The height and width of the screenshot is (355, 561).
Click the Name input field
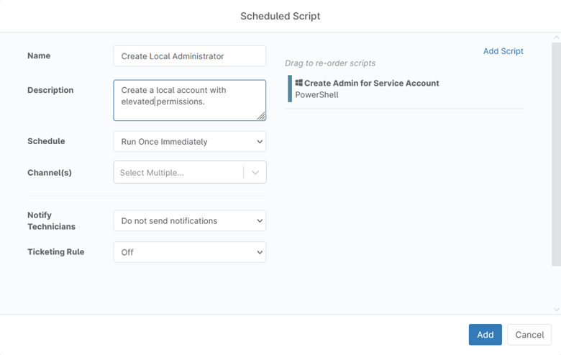pos(189,56)
